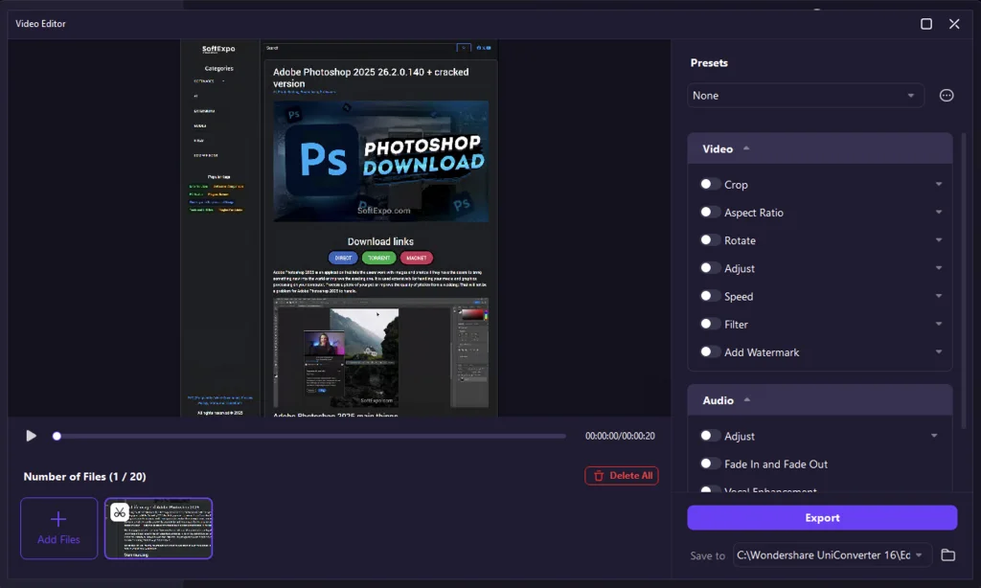
Task: Collapse the Audio section header
Action: [x=746, y=400]
